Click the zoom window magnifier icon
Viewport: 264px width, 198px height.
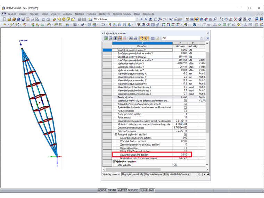(143, 25)
